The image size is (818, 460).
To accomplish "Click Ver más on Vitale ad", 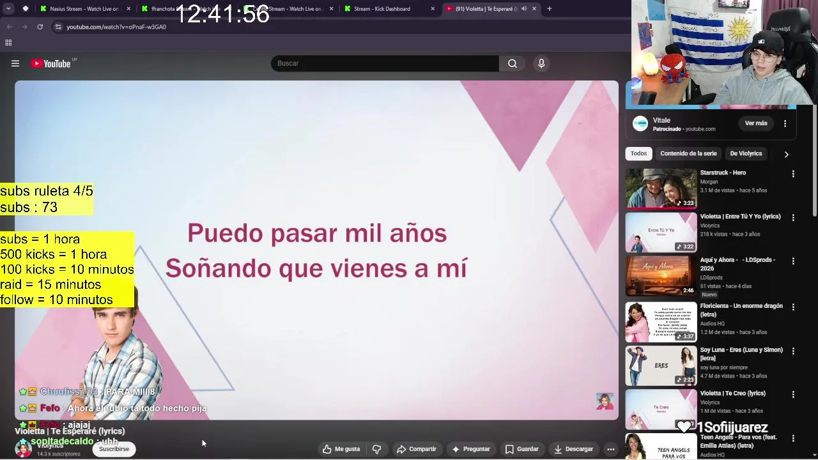I will (756, 123).
